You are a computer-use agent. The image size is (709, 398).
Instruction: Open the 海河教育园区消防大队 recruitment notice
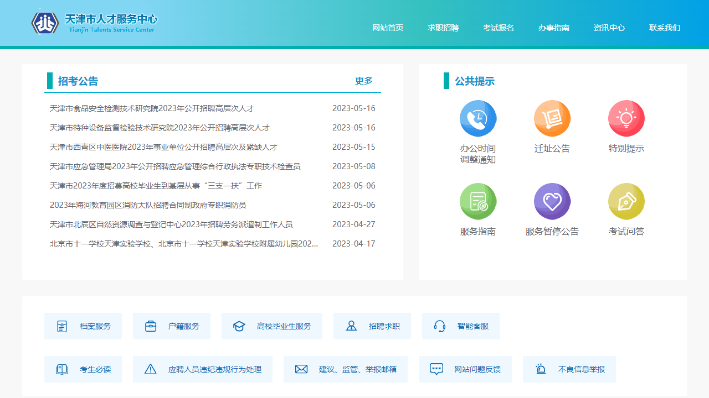click(x=148, y=205)
